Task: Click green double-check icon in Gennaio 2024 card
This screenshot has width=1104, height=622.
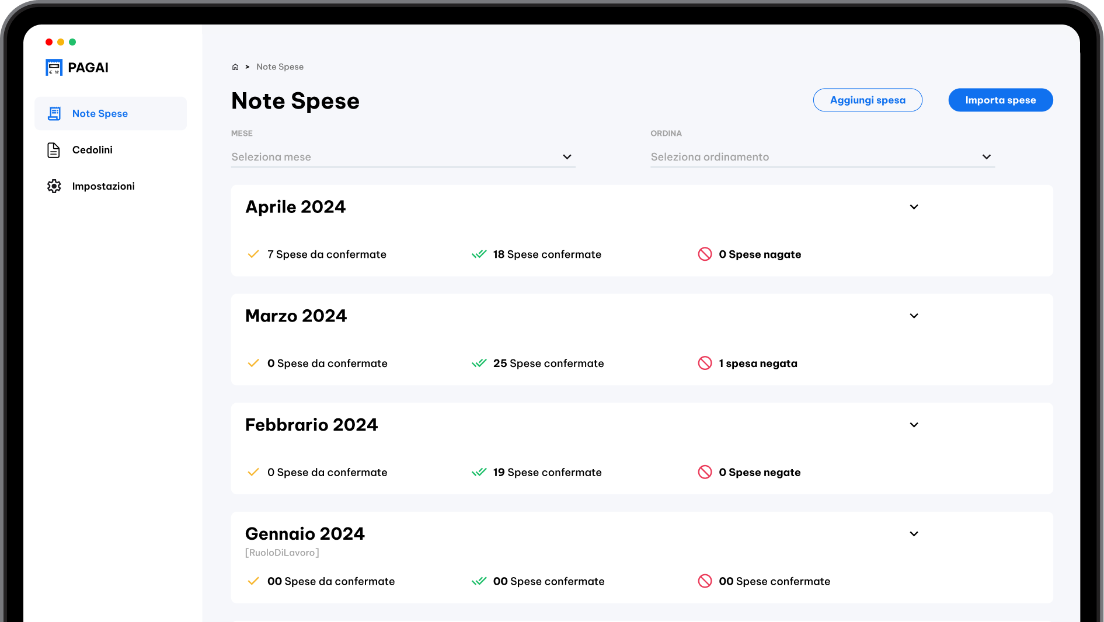Action: tap(479, 582)
